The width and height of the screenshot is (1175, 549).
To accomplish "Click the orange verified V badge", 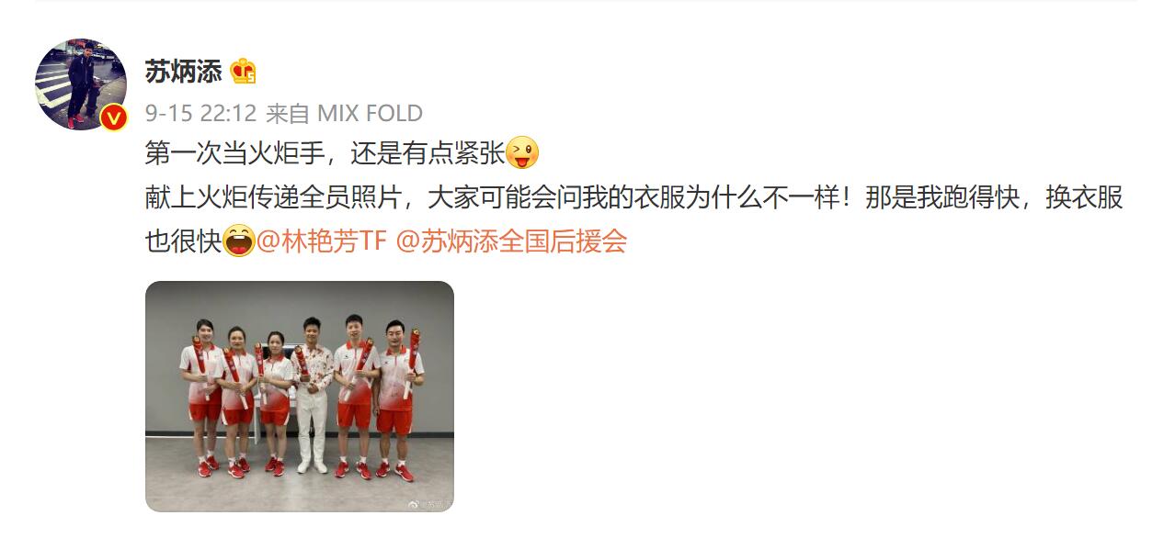I will click(114, 118).
